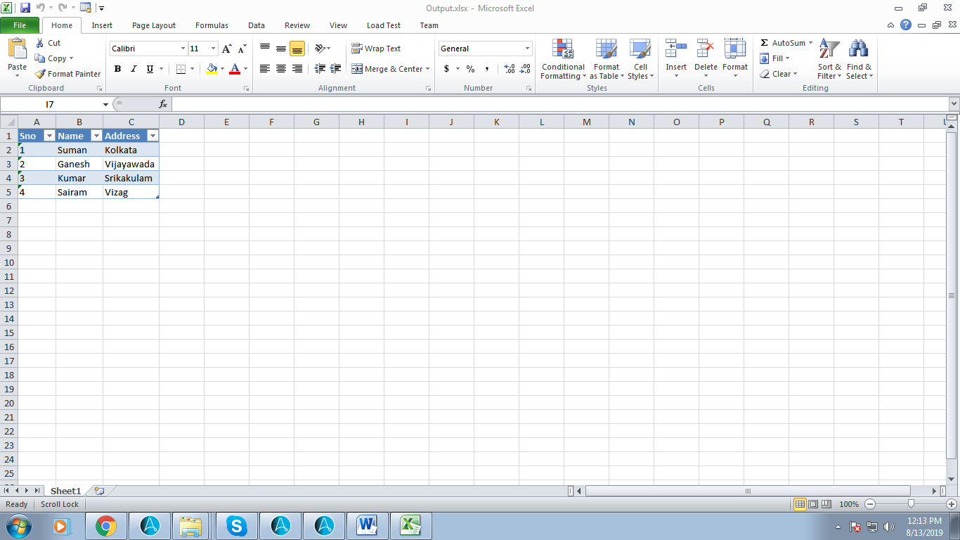Click the Insert cells icon
The height and width of the screenshot is (540, 960).
676,49
